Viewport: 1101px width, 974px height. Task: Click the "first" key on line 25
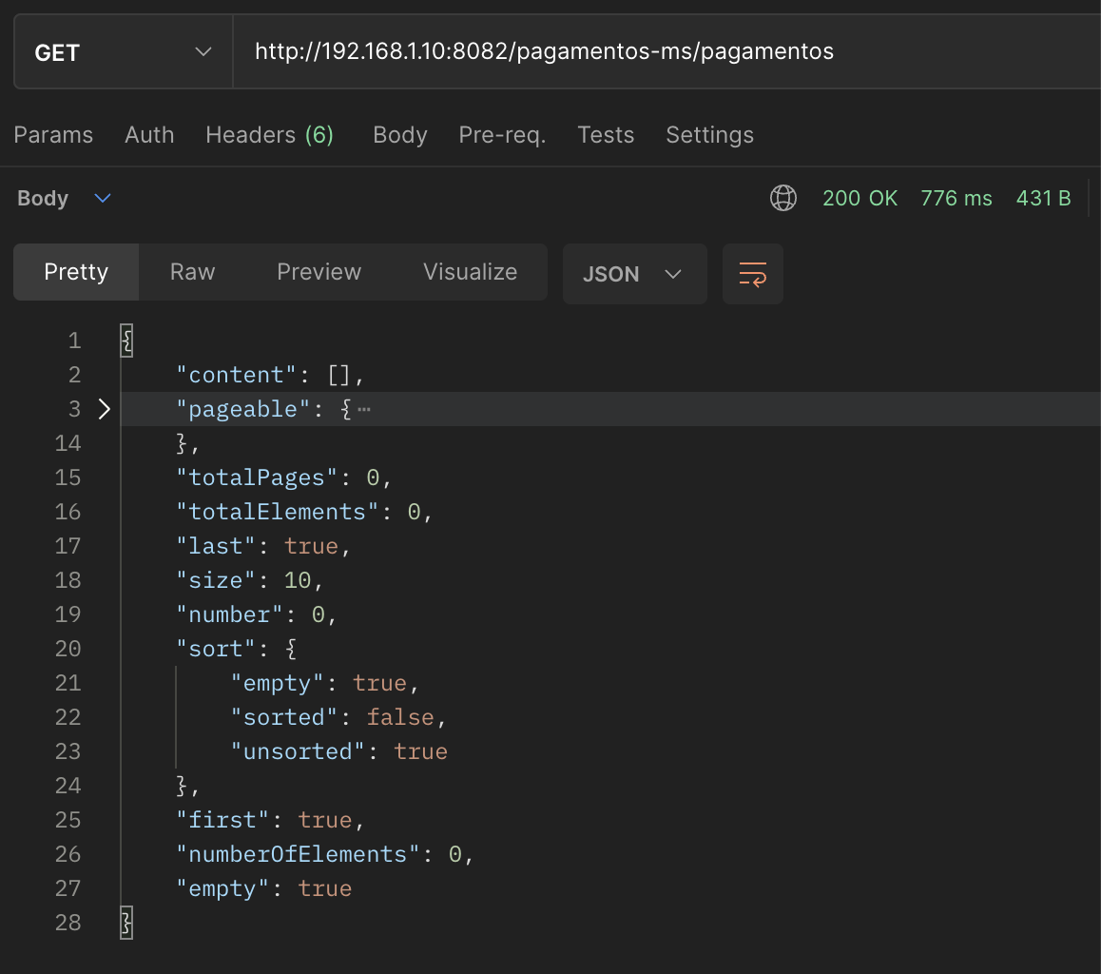coord(222,820)
